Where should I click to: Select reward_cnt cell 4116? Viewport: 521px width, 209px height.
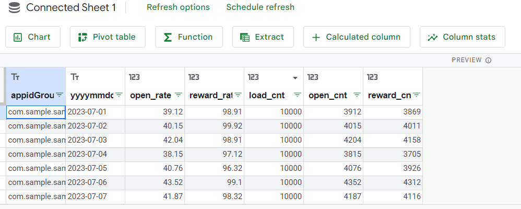coord(393,197)
